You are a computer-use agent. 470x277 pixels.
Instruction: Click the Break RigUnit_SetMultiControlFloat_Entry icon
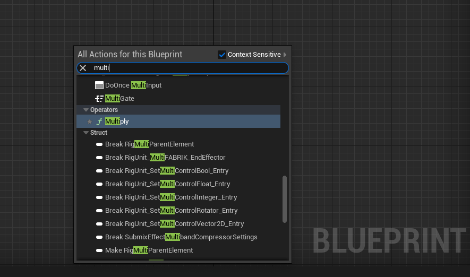click(x=99, y=184)
